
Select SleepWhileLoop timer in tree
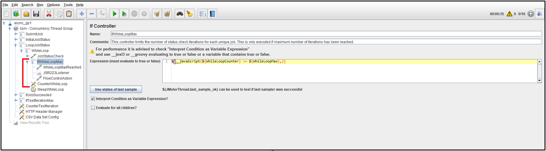51,89
